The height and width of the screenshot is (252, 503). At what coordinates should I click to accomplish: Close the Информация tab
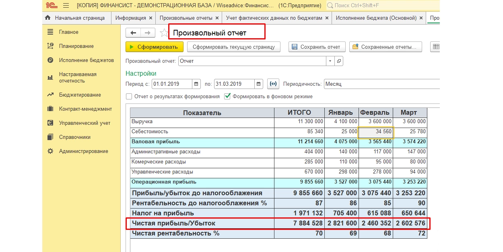(x=150, y=18)
